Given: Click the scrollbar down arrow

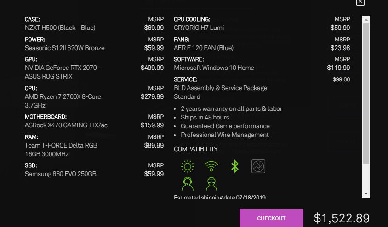Looking at the screenshot, I should 366,194.
